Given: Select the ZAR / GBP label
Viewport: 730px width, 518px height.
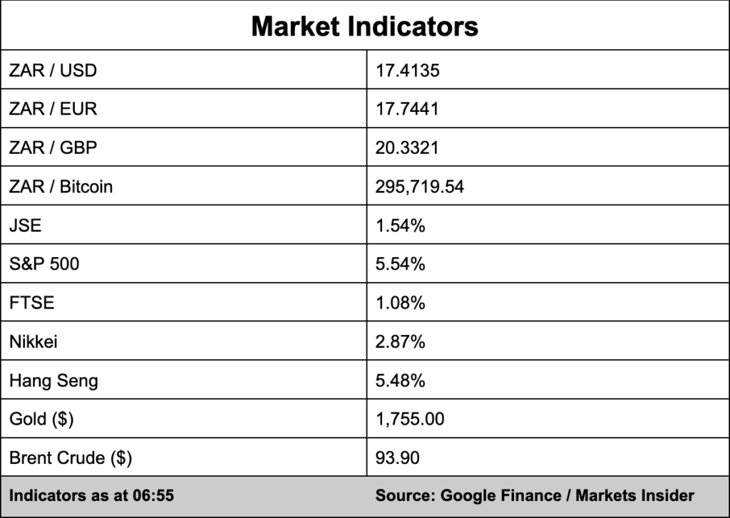Looking at the screenshot, I should coord(53,147).
